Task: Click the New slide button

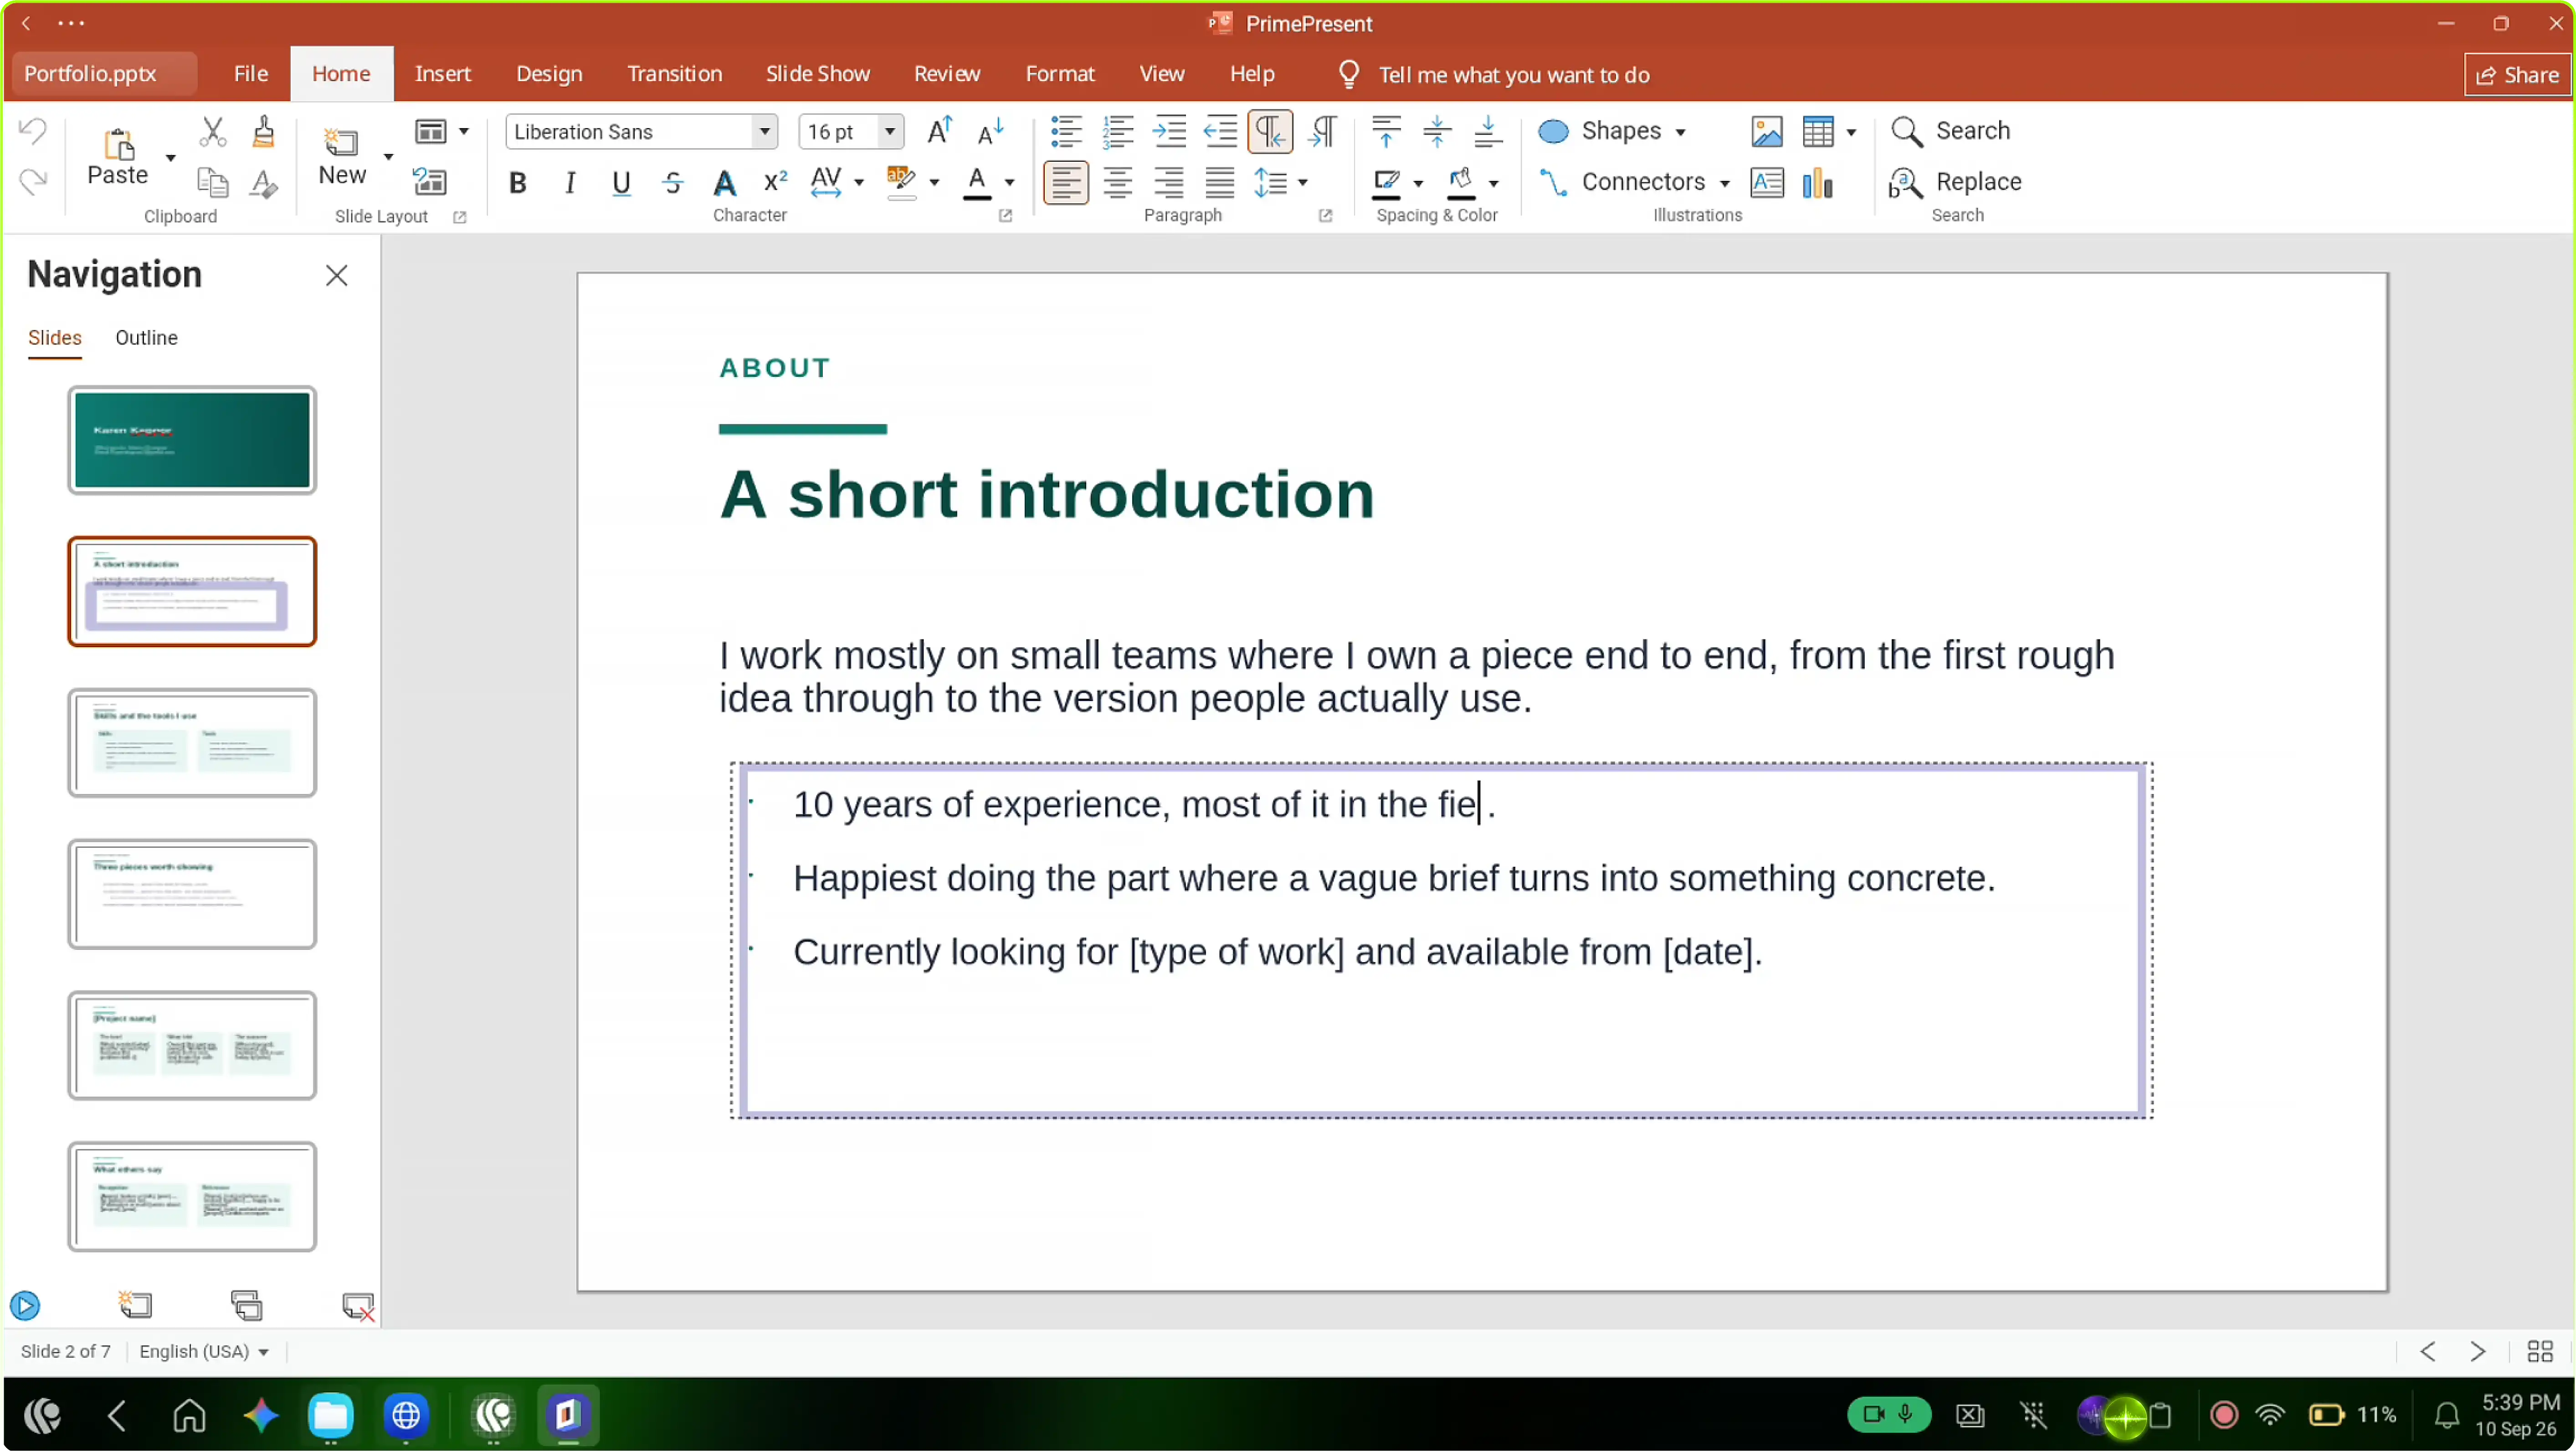Action: (342, 158)
